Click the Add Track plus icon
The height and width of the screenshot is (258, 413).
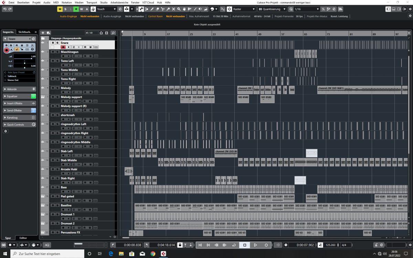[x=43, y=33]
